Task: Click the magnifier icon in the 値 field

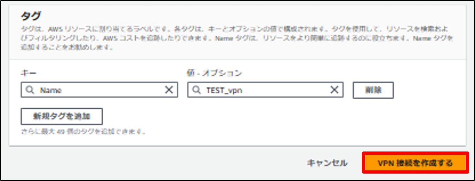Action: pyautogui.click(x=196, y=90)
